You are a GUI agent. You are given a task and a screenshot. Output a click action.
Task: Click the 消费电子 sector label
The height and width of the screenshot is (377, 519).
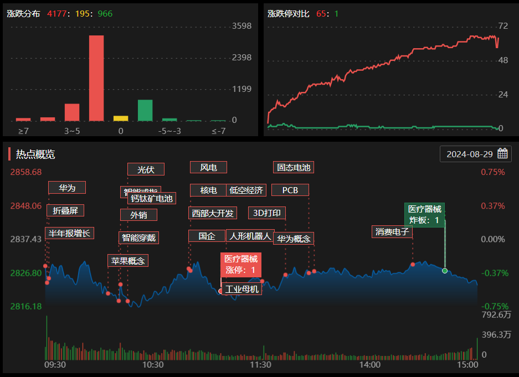point(392,231)
